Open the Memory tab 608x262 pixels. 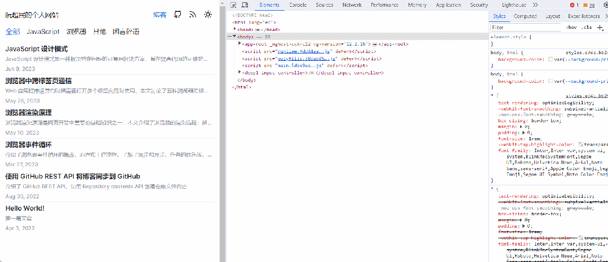tap(417, 5)
